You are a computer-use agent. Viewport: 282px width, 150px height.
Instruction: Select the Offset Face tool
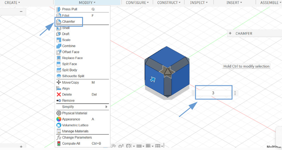[82, 52]
